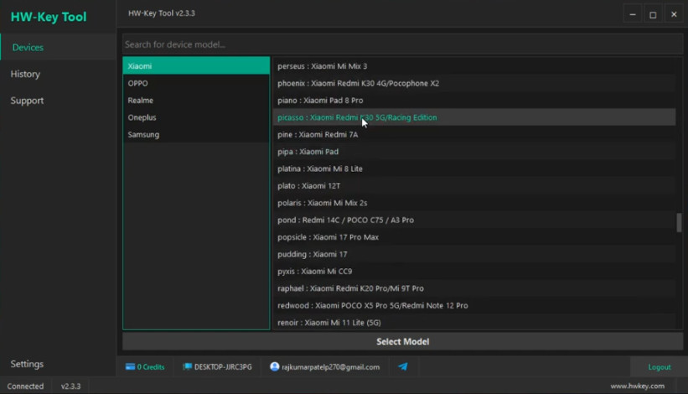The image size is (688, 394).
Task: Click the user account avatar icon
Action: tap(275, 366)
